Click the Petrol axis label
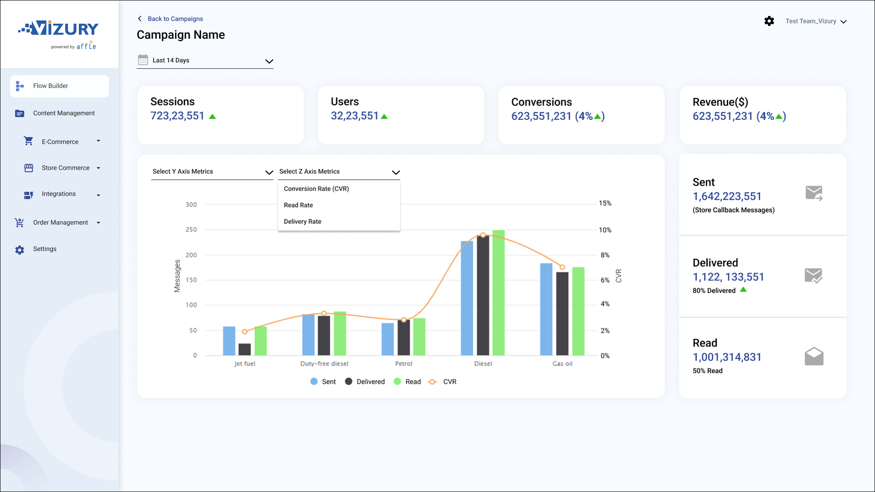This screenshot has height=492, width=875. (x=404, y=363)
